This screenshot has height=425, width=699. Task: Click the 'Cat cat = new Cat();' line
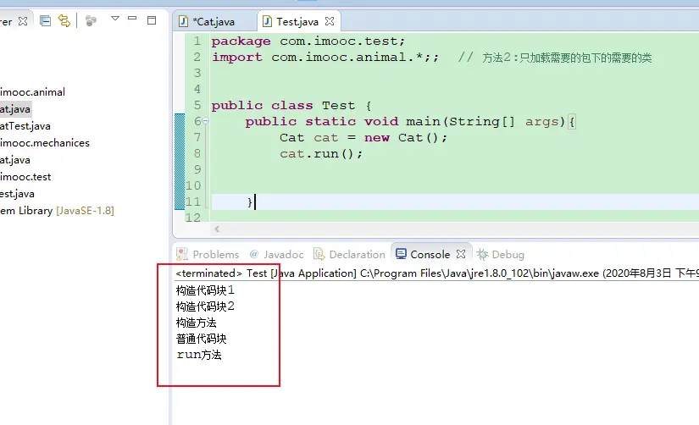[363, 138]
